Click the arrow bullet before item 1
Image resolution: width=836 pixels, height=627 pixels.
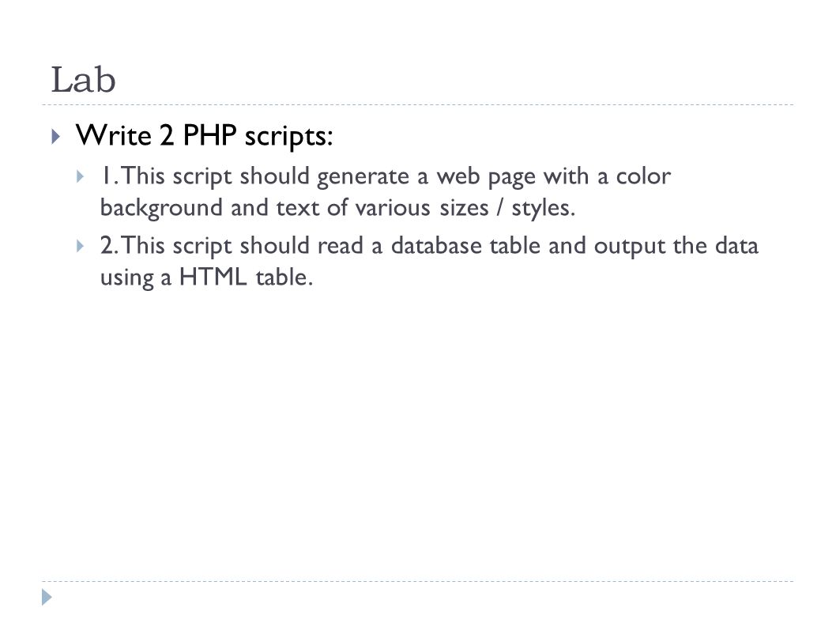pyautogui.click(x=81, y=176)
